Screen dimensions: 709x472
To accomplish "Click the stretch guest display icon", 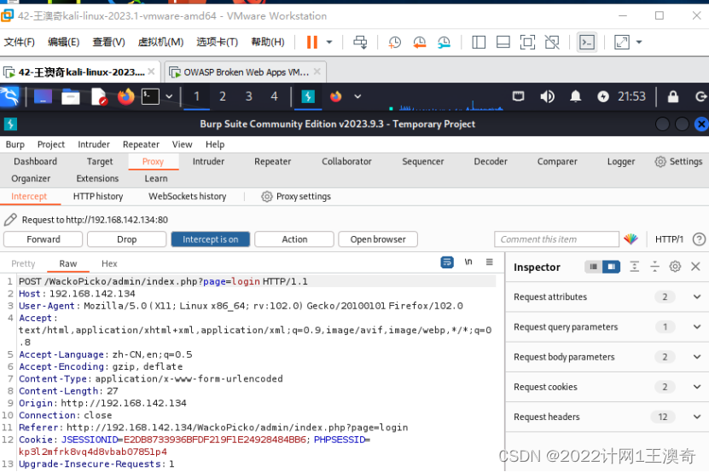I will pyautogui.click(x=622, y=43).
